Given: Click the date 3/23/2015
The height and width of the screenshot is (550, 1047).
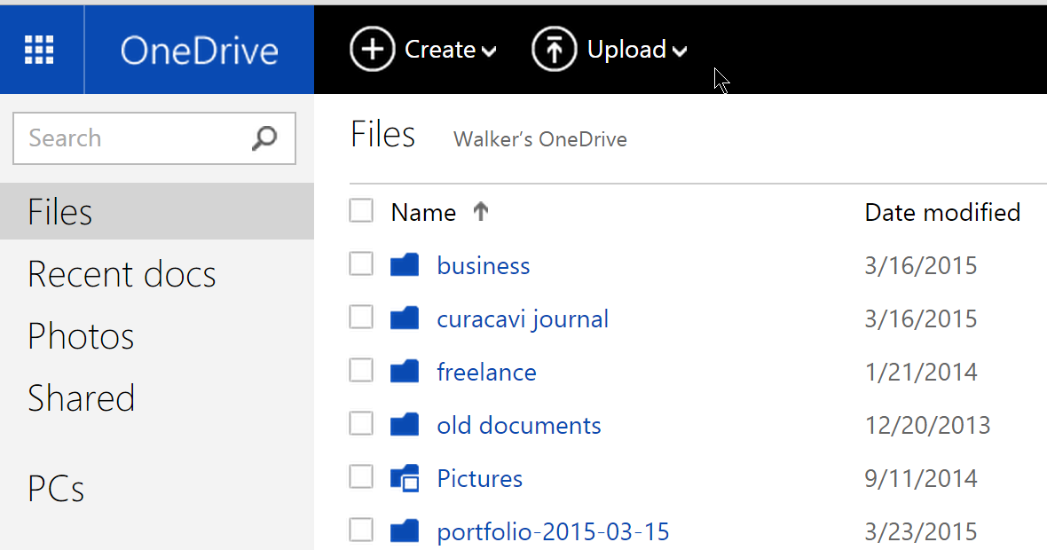Looking at the screenshot, I should click(x=921, y=532).
